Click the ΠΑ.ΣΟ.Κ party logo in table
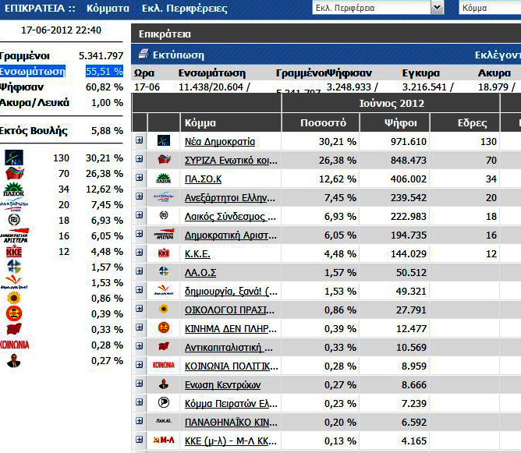Screen dimensions: 521x453 click(x=164, y=179)
